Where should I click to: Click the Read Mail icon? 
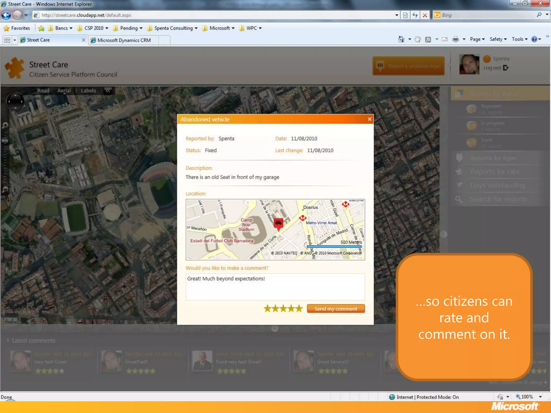(445, 40)
